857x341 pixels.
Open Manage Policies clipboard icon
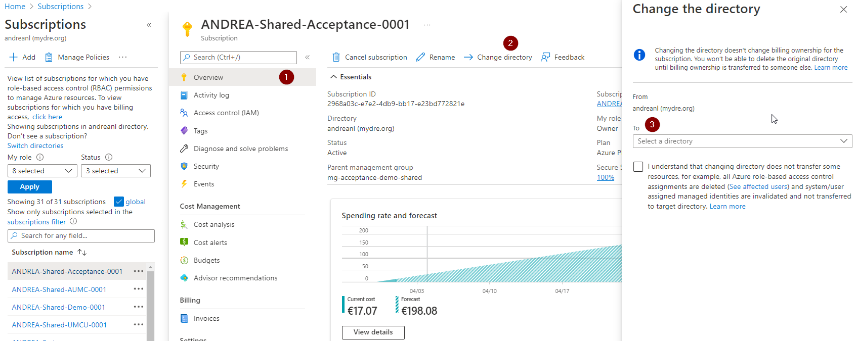coord(49,57)
